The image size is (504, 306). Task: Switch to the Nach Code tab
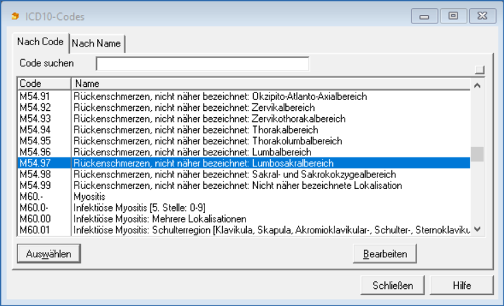coord(40,42)
